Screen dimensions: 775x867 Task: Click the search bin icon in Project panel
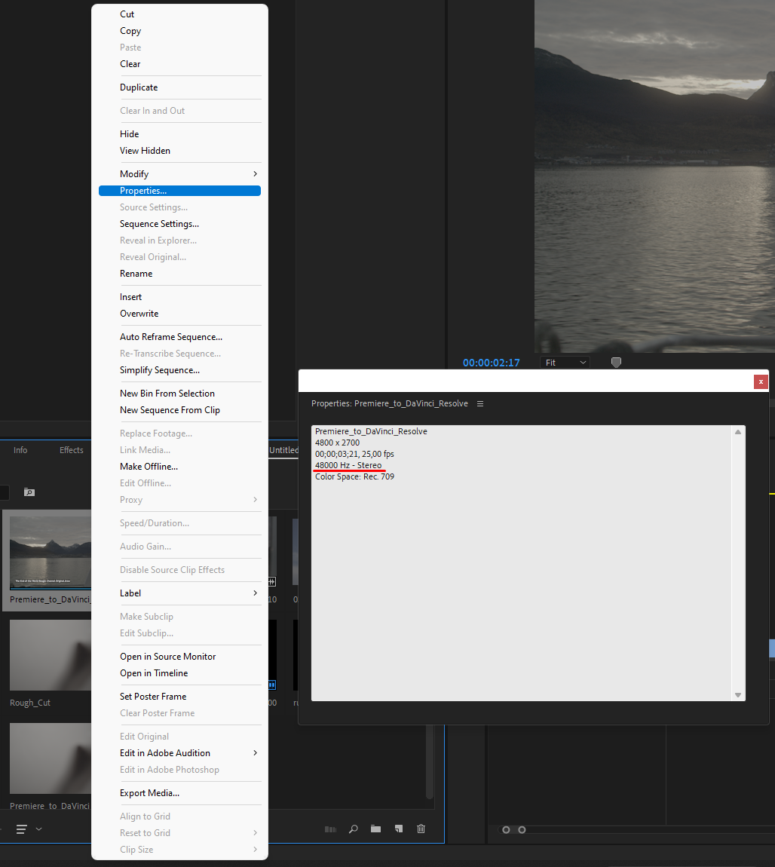[x=29, y=492]
